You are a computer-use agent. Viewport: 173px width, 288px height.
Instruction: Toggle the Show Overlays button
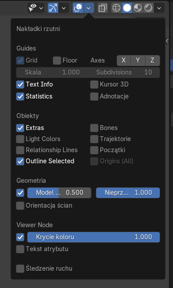[x=78, y=8]
